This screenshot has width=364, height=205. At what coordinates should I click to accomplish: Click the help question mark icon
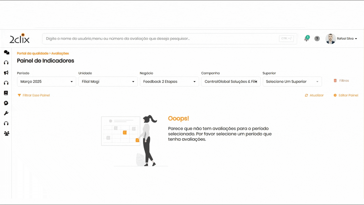[317, 39]
